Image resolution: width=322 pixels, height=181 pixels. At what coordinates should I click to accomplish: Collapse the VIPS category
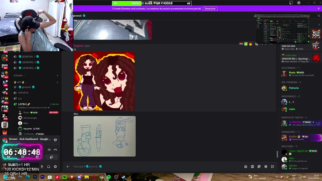20,82
